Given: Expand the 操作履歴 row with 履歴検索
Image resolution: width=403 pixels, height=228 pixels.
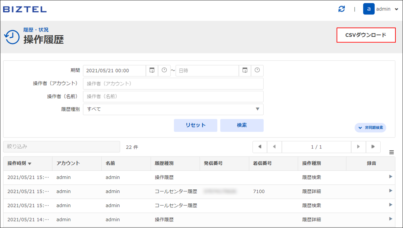Looking at the screenshot, I should 391,177.
